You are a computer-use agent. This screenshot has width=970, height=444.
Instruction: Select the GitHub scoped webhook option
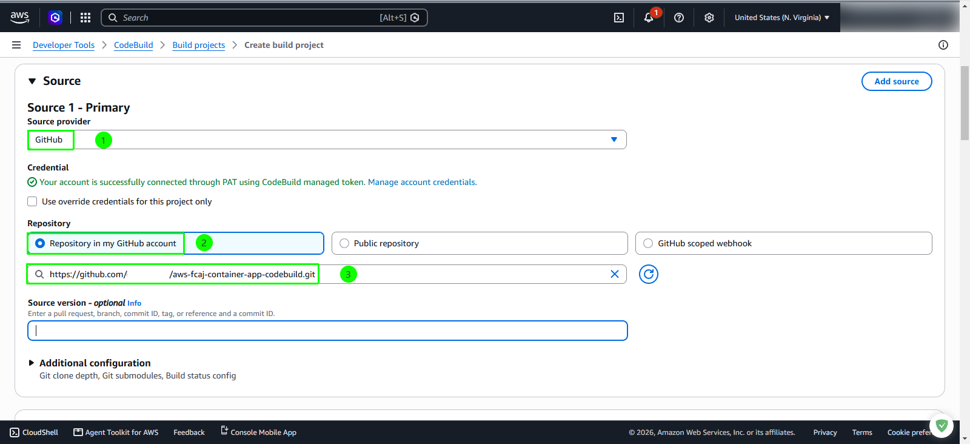click(x=784, y=243)
